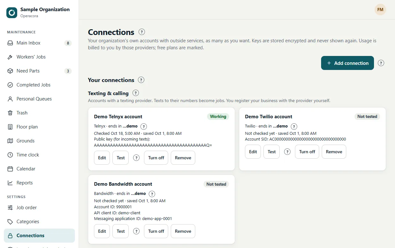Open the FM user avatar menu
This screenshot has height=248, width=395.
[x=380, y=10]
